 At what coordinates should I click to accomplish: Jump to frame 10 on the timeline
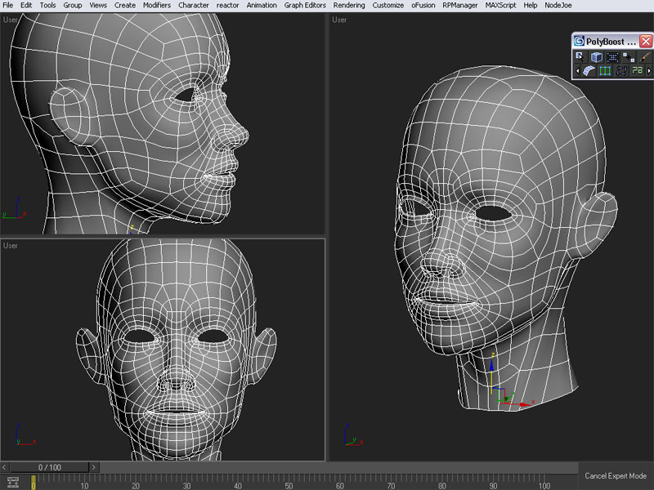[x=84, y=485]
